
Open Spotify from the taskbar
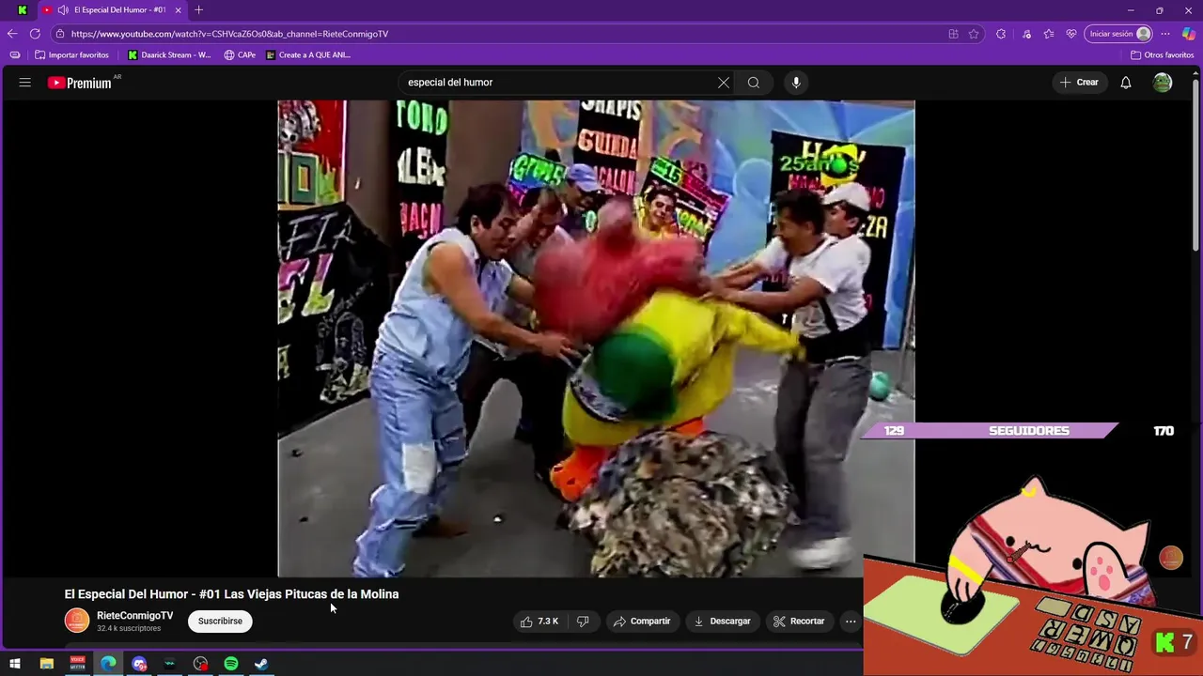point(231,664)
